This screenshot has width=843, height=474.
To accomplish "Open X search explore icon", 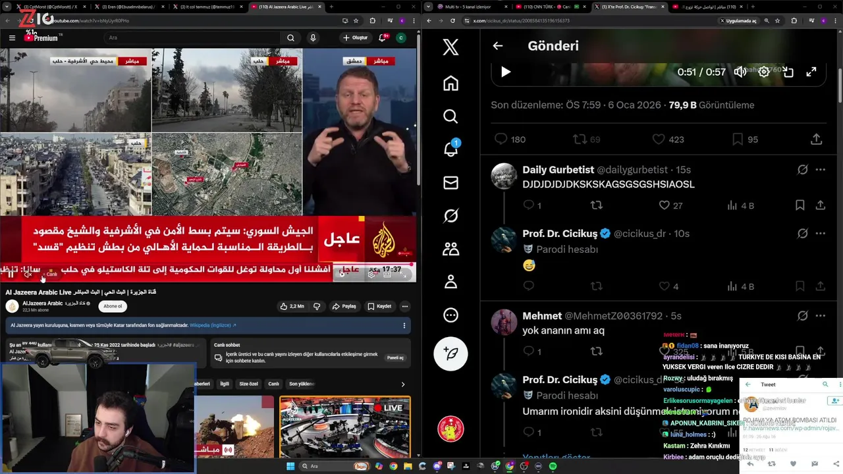I will (x=450, y=117).
